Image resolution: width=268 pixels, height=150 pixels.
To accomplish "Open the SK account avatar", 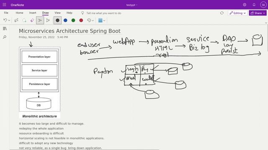I will pos(263,5).
